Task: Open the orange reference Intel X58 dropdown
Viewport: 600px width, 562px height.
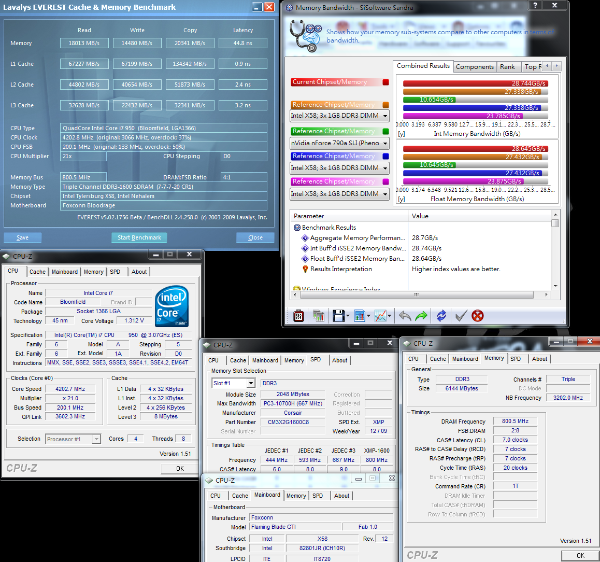Action: click(340, 116)
